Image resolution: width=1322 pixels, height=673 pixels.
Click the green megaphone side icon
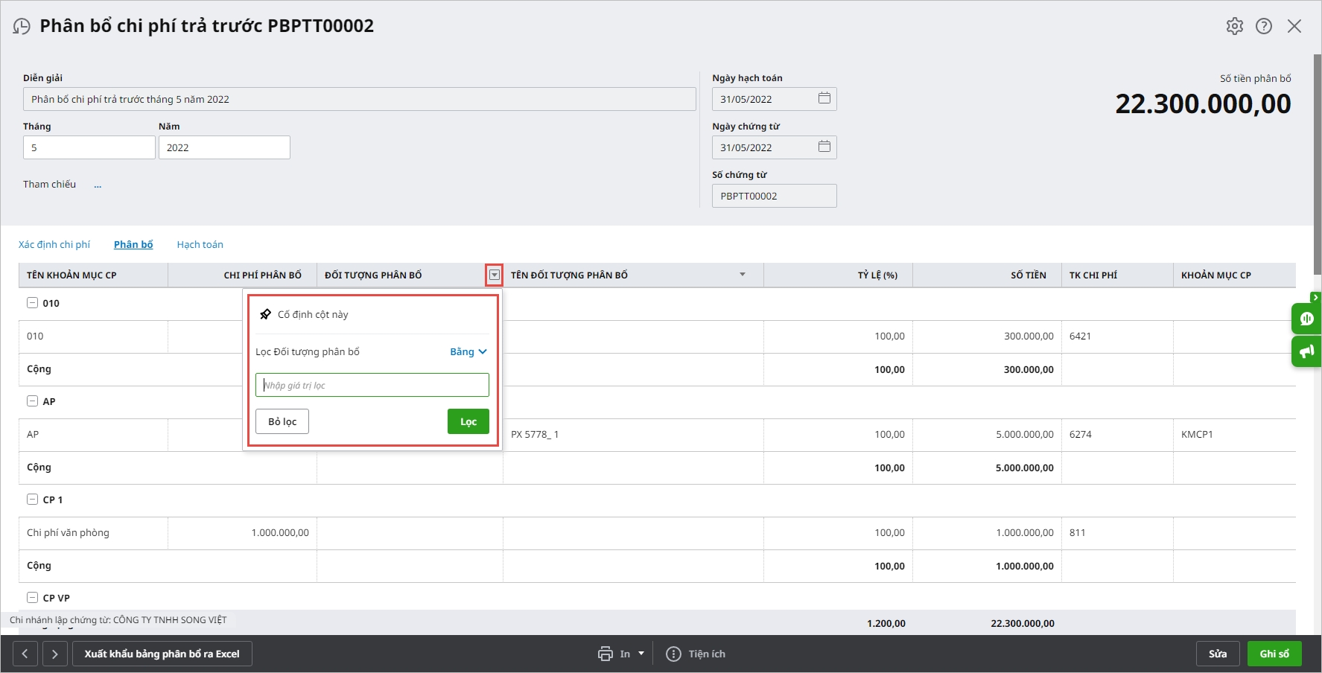[1306, 351]
